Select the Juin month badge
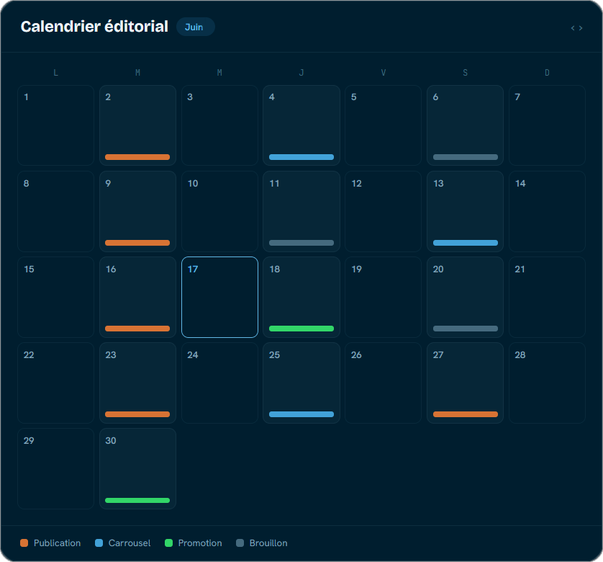 [195, 27]
